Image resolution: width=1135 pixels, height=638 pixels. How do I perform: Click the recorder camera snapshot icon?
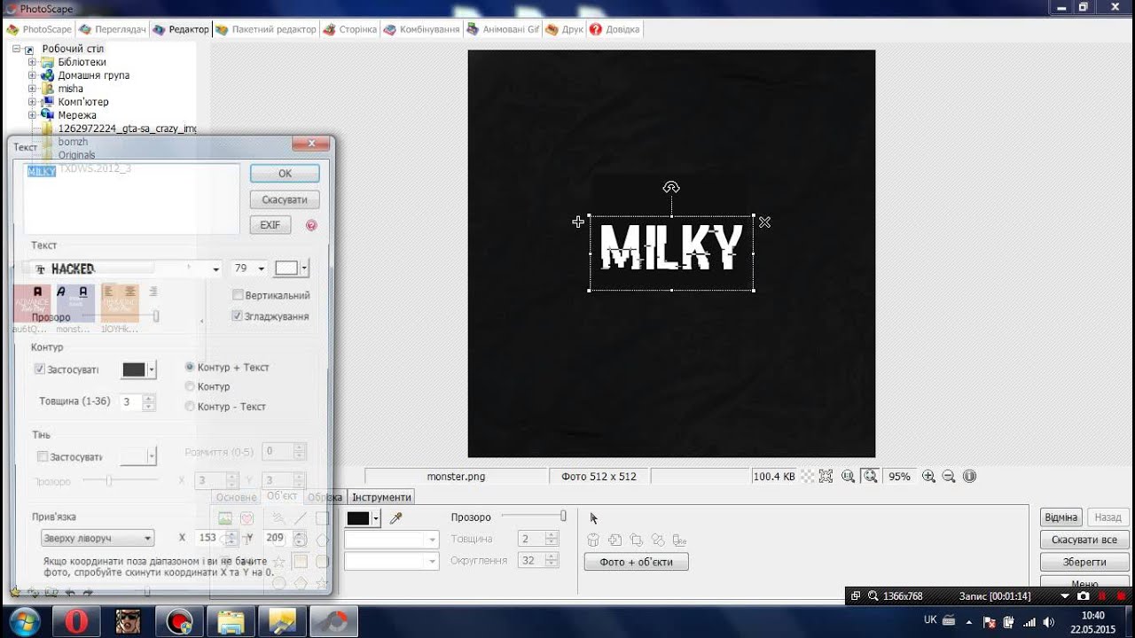pos(1084,596)
